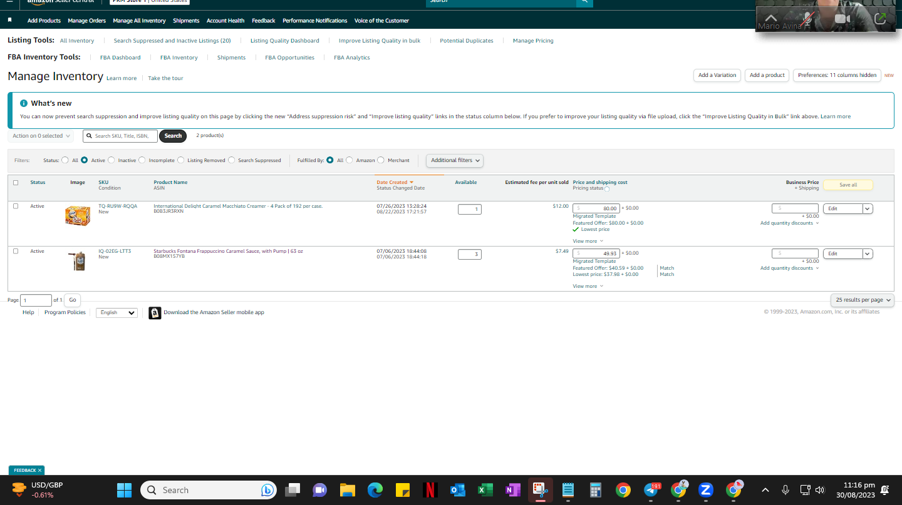Close the FEEDBACK tab at bottom left
The height and width of the screenshot is (505, 902).
[39, 470]
